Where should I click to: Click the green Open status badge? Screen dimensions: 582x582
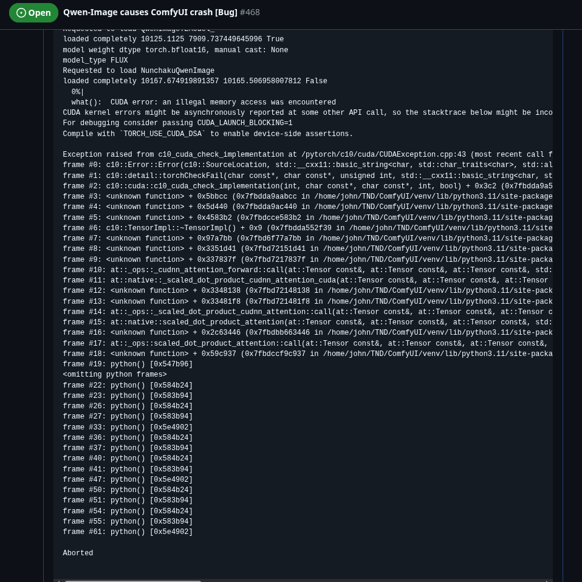(33, 13)
